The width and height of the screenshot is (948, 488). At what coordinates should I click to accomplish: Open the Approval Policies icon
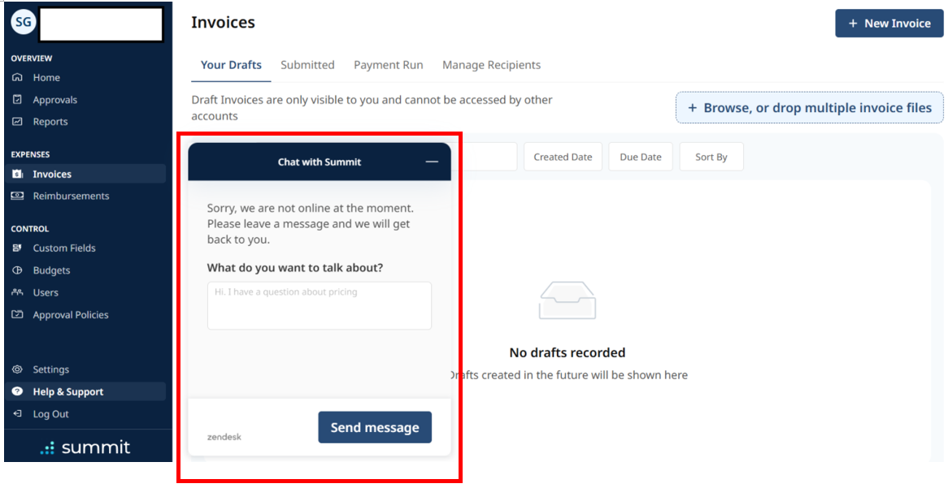click(x=18, y=315)
